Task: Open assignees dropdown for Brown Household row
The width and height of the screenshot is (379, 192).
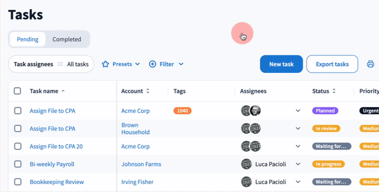Action: click(x=298, y=128)
